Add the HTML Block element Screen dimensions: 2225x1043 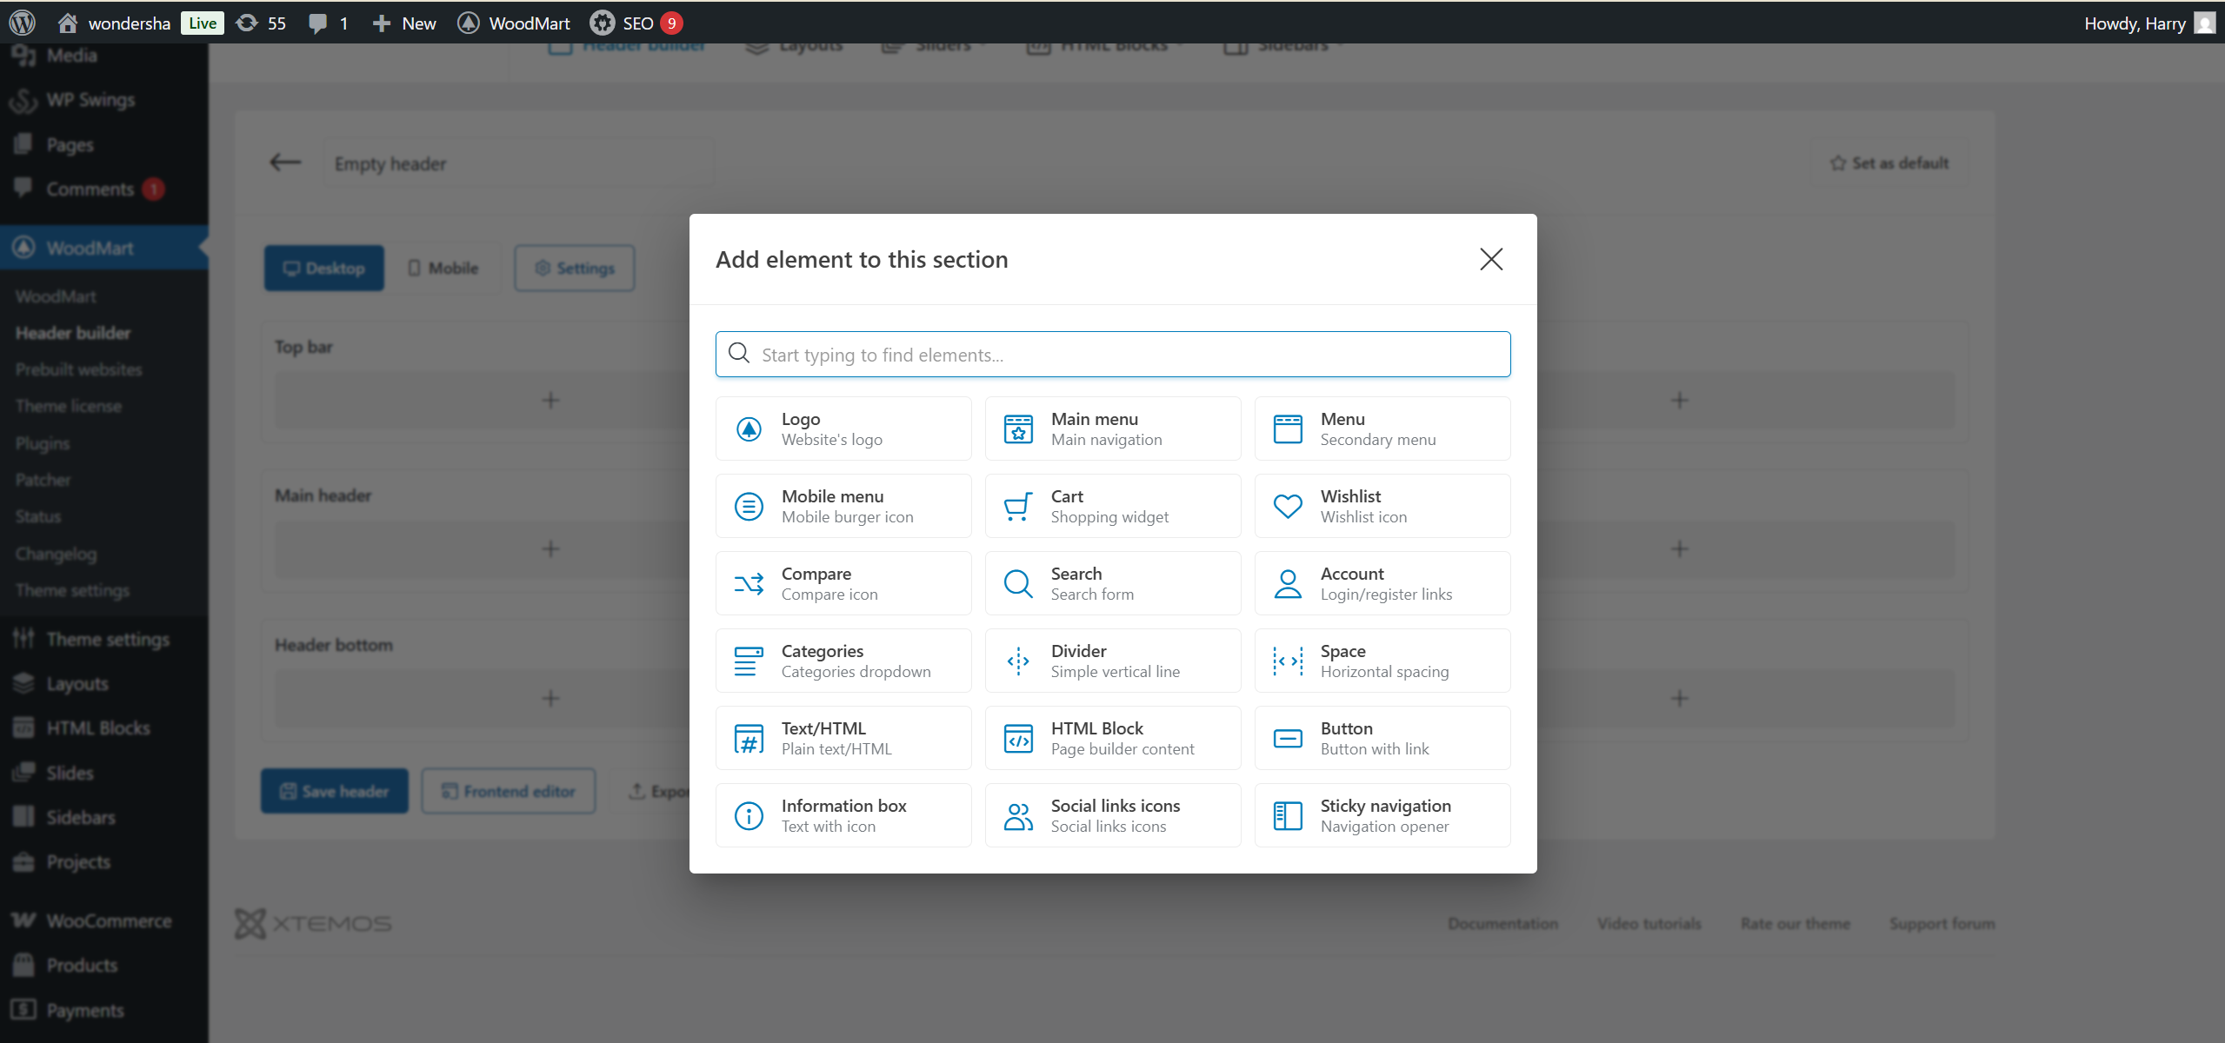(1112, 738)
